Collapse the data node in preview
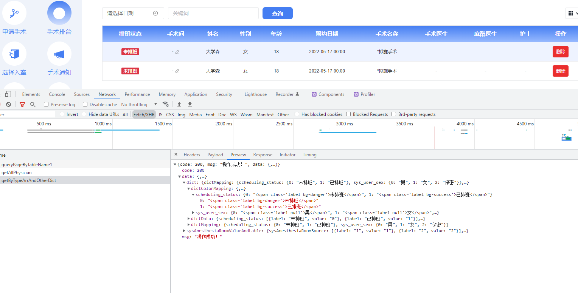 tap(180, 177)
